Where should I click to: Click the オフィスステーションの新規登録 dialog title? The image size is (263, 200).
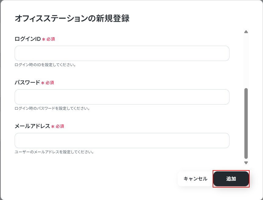(72, 18)
